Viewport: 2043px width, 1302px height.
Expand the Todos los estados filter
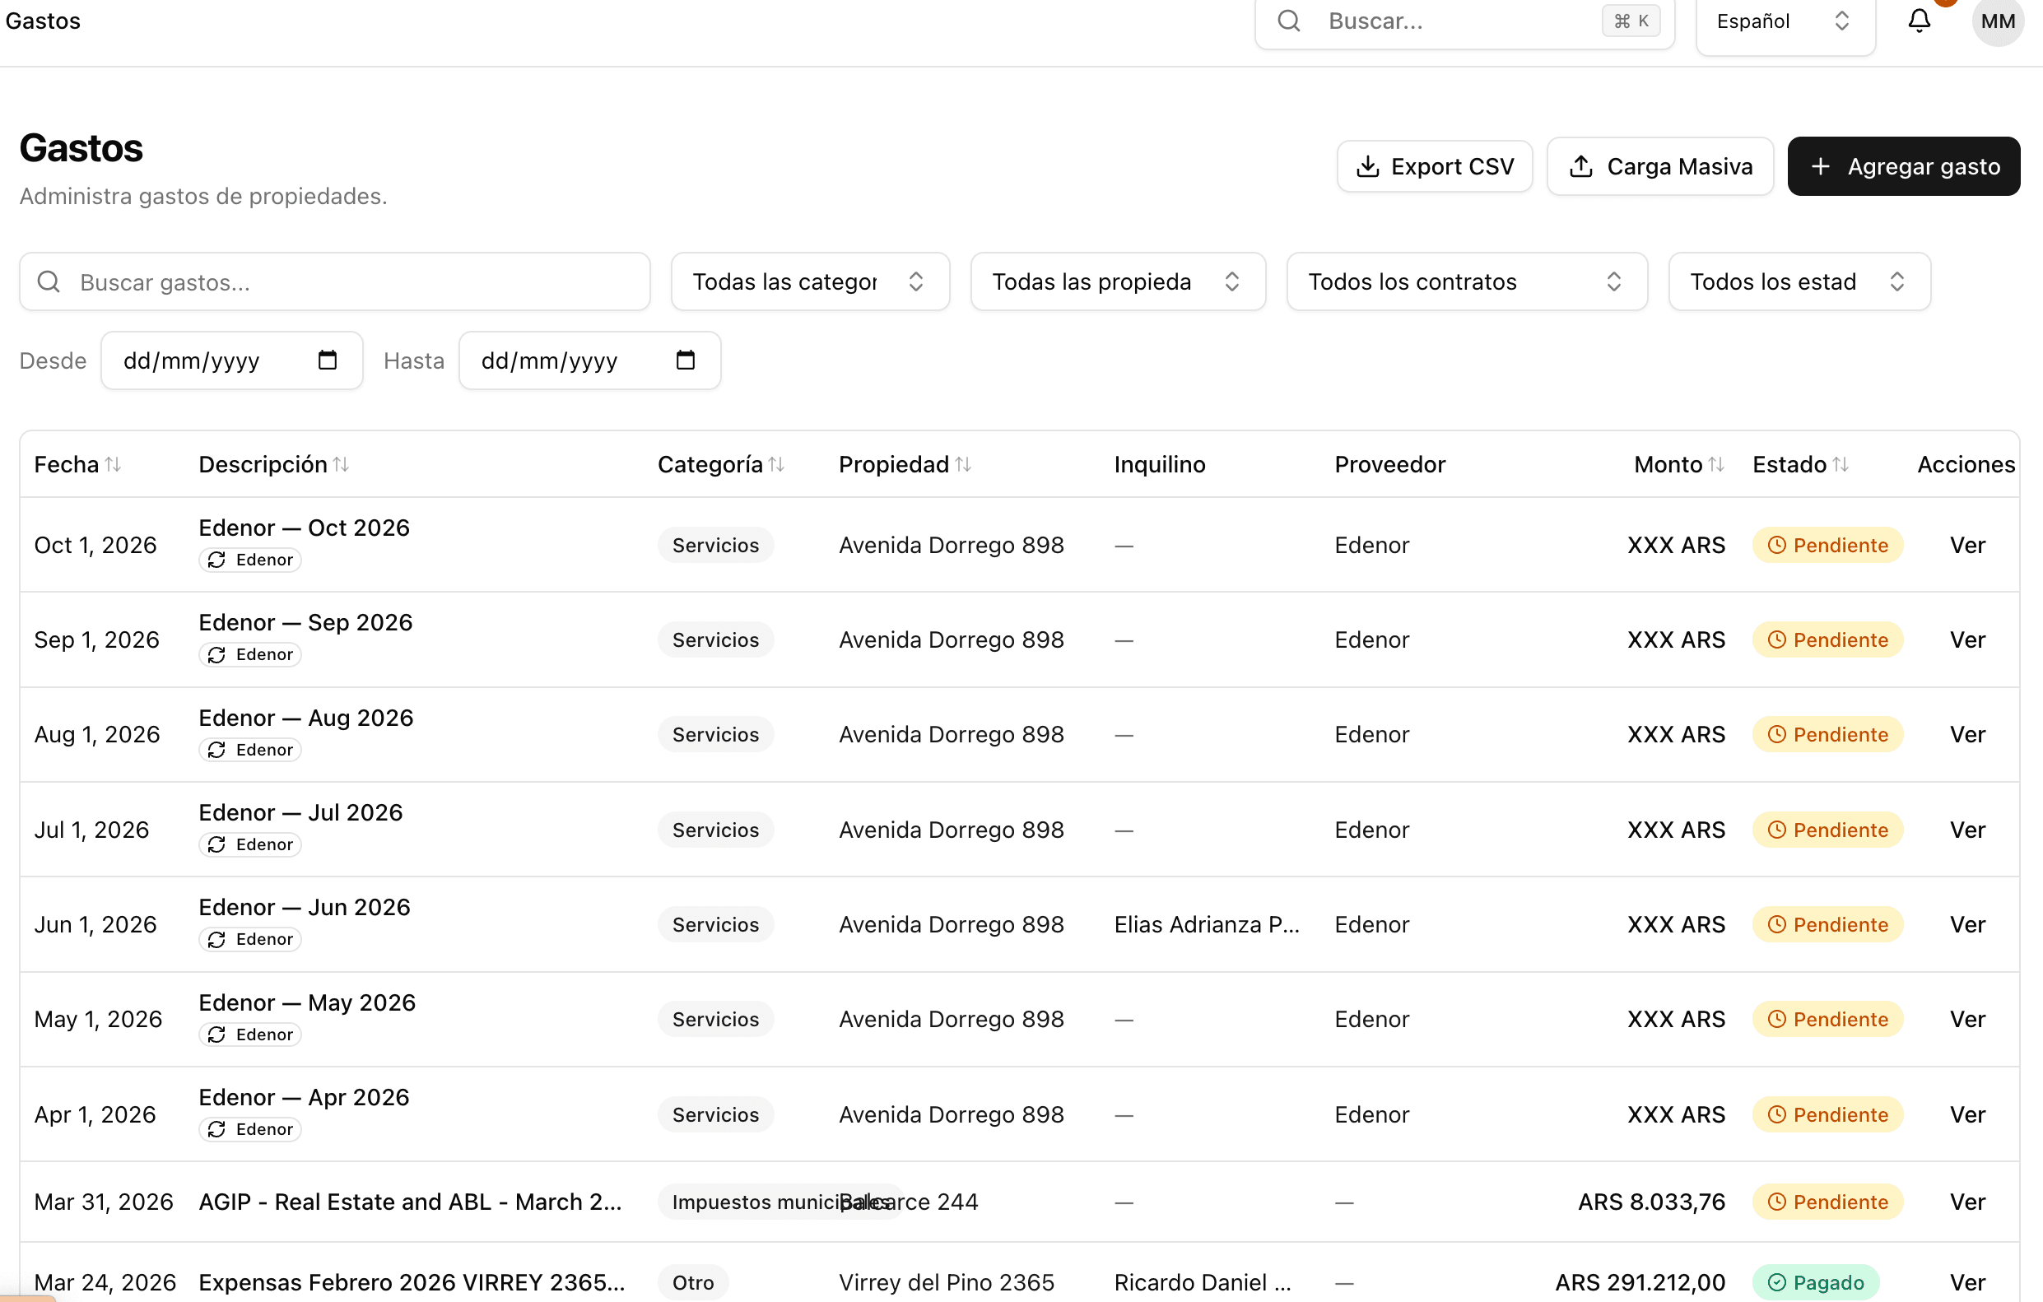pos(1799,281)
